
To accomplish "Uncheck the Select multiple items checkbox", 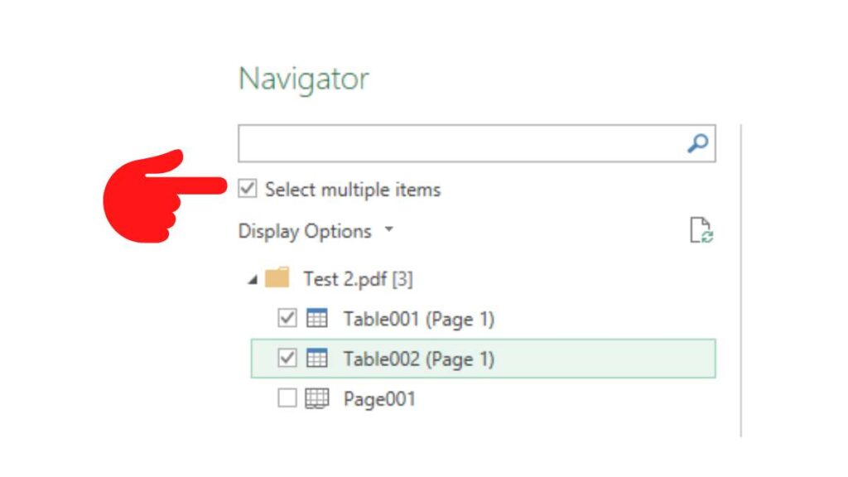I will [x=246, y=190].
